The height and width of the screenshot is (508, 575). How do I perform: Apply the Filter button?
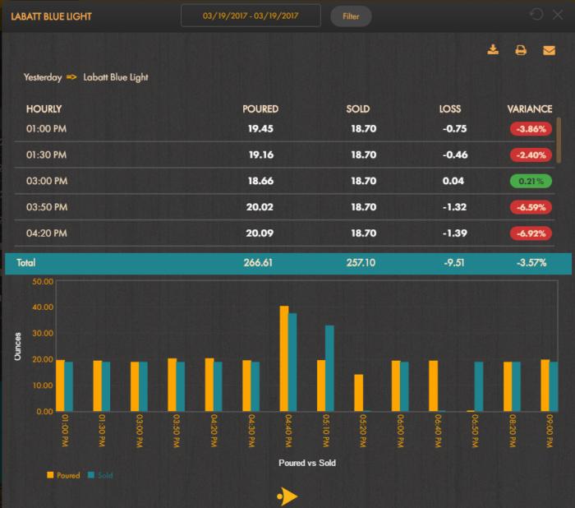click(351, 16)
